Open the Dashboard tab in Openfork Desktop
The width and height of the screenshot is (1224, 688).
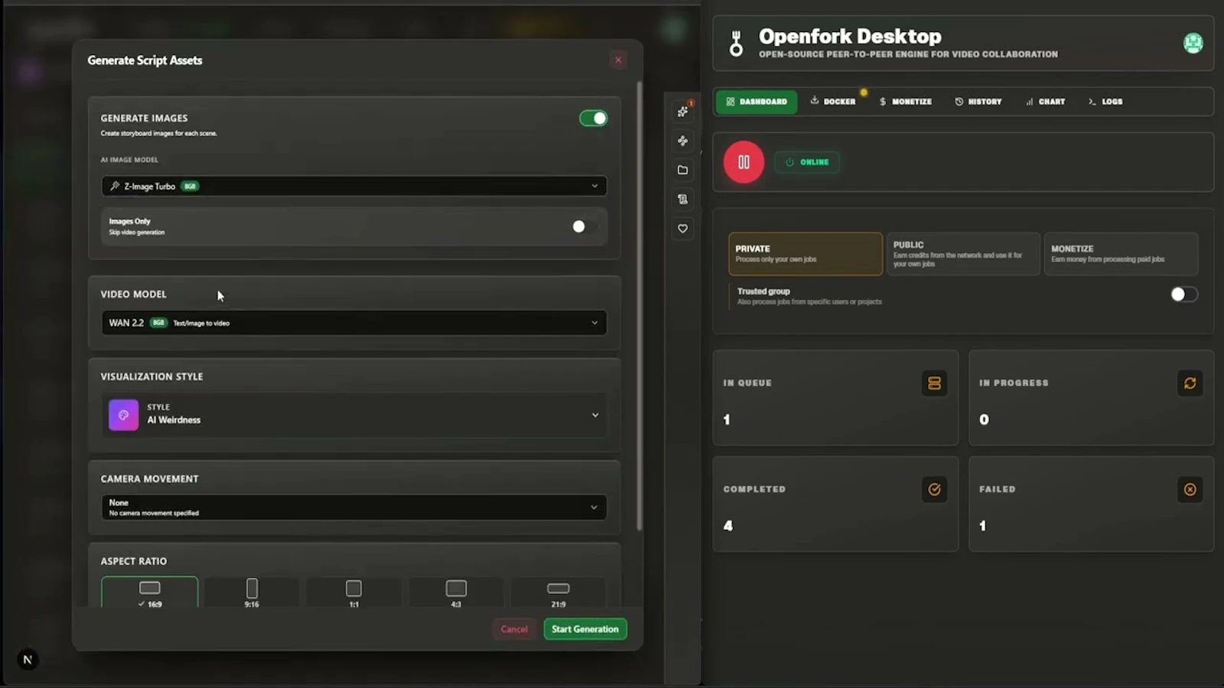757,102
